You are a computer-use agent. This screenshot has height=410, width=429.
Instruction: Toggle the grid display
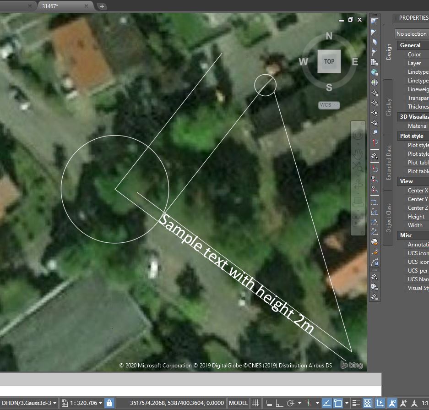[x=256, y=403]
